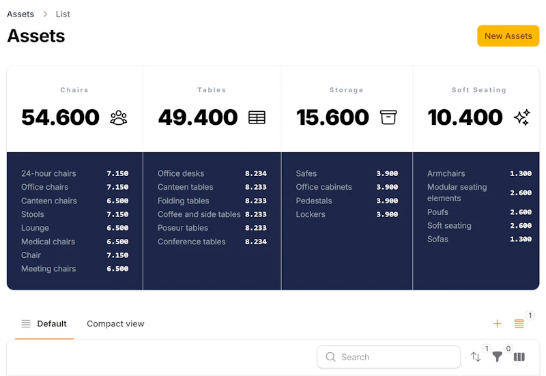
Task: Open the orange stacked-rows views icon
Action: point(519,323)
